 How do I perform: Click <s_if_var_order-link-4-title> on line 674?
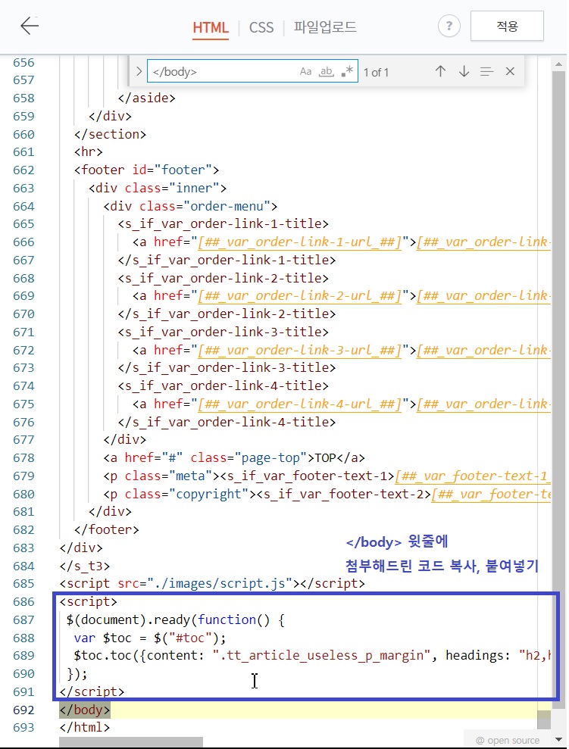pos(223,386)
